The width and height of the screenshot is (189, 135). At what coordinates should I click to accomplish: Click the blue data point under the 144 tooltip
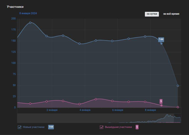[161, 43]
